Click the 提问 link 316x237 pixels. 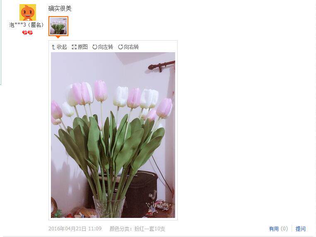coord(301,229)
